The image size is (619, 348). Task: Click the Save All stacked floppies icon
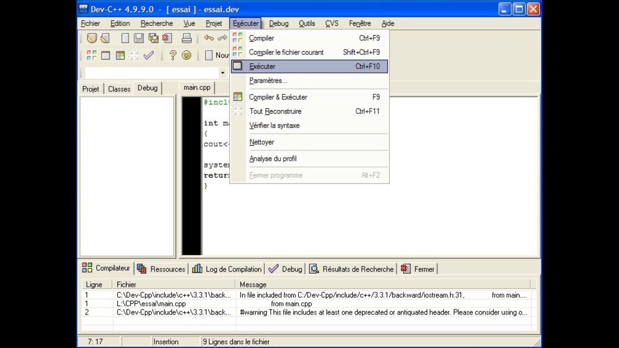153,38
